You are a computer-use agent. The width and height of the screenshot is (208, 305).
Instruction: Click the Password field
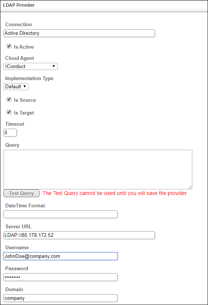point(60,277)
